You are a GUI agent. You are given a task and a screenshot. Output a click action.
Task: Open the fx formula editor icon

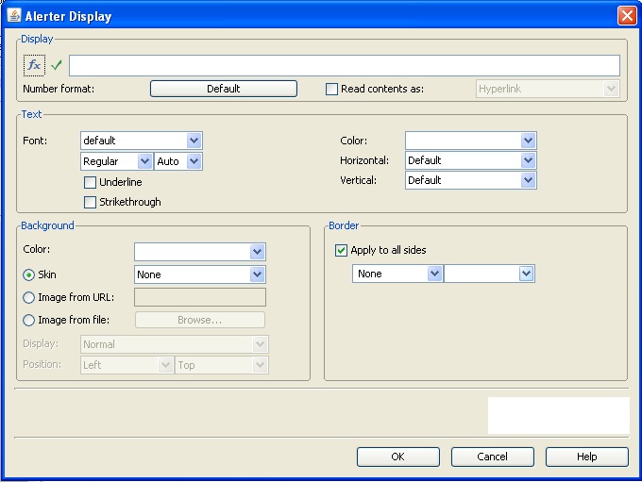(x=34, y=65)
